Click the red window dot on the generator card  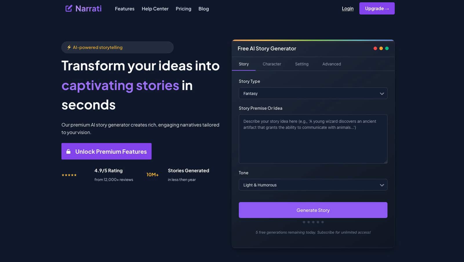pyautogui.click(x=375, y=48)
